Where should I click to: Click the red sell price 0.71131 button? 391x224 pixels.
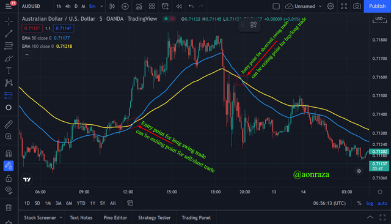coord(32,28)
